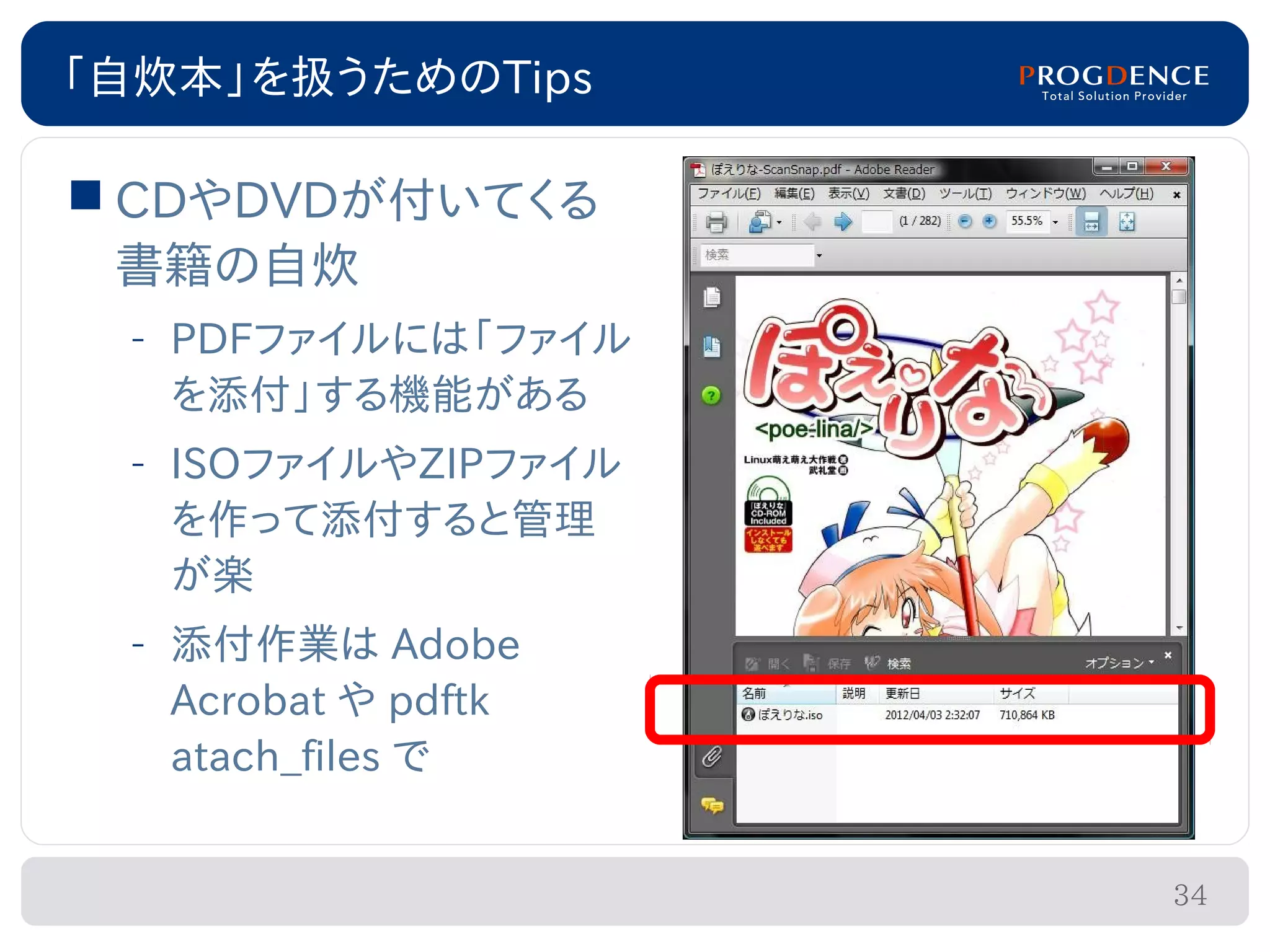Click the PDF icon in title bar

click(699, 169)
